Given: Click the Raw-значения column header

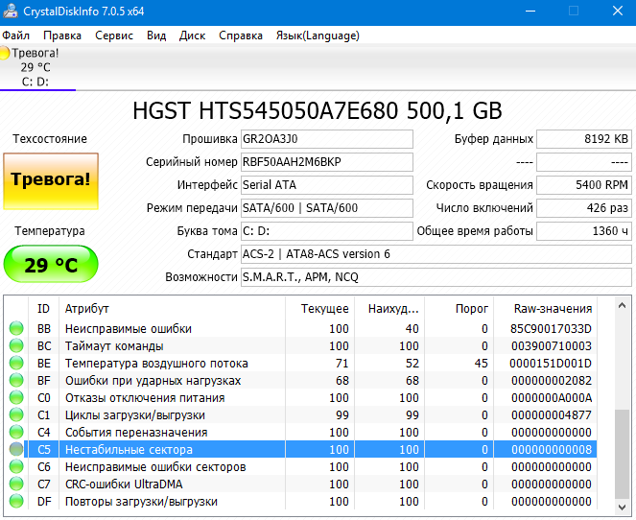Looking at the screenshot, I should coord(545,309).
